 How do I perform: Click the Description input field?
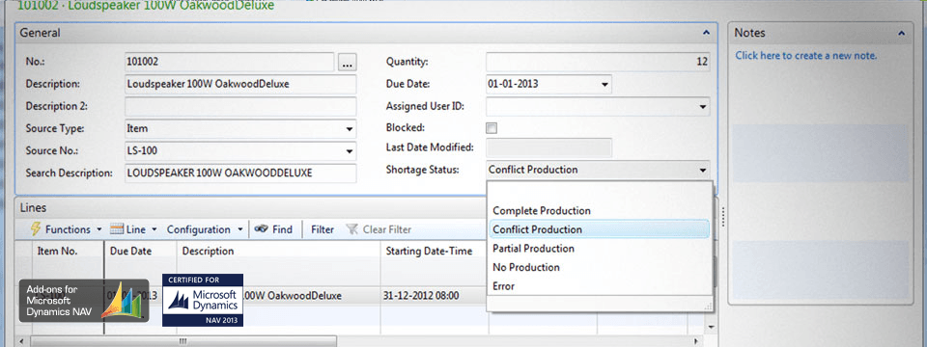pyautogui.click(x=240, y=84)
